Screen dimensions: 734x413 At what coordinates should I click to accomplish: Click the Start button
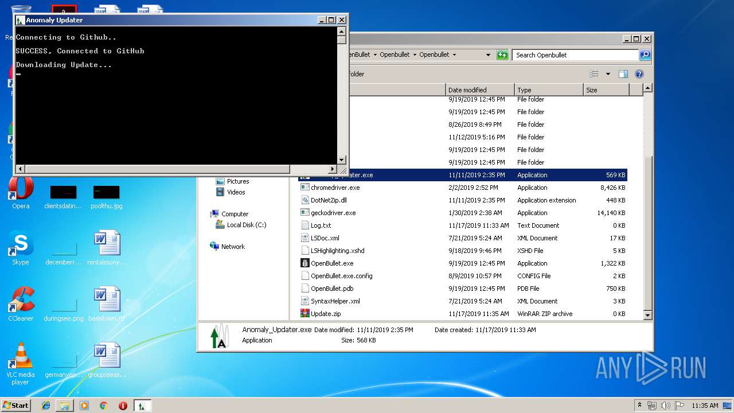[15, 406]
